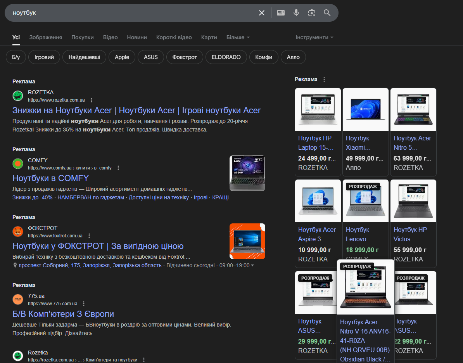The height and width of the screenshot is (363, 463).
Task: Apply the Алло filter chip
Action: click(293, 57)
